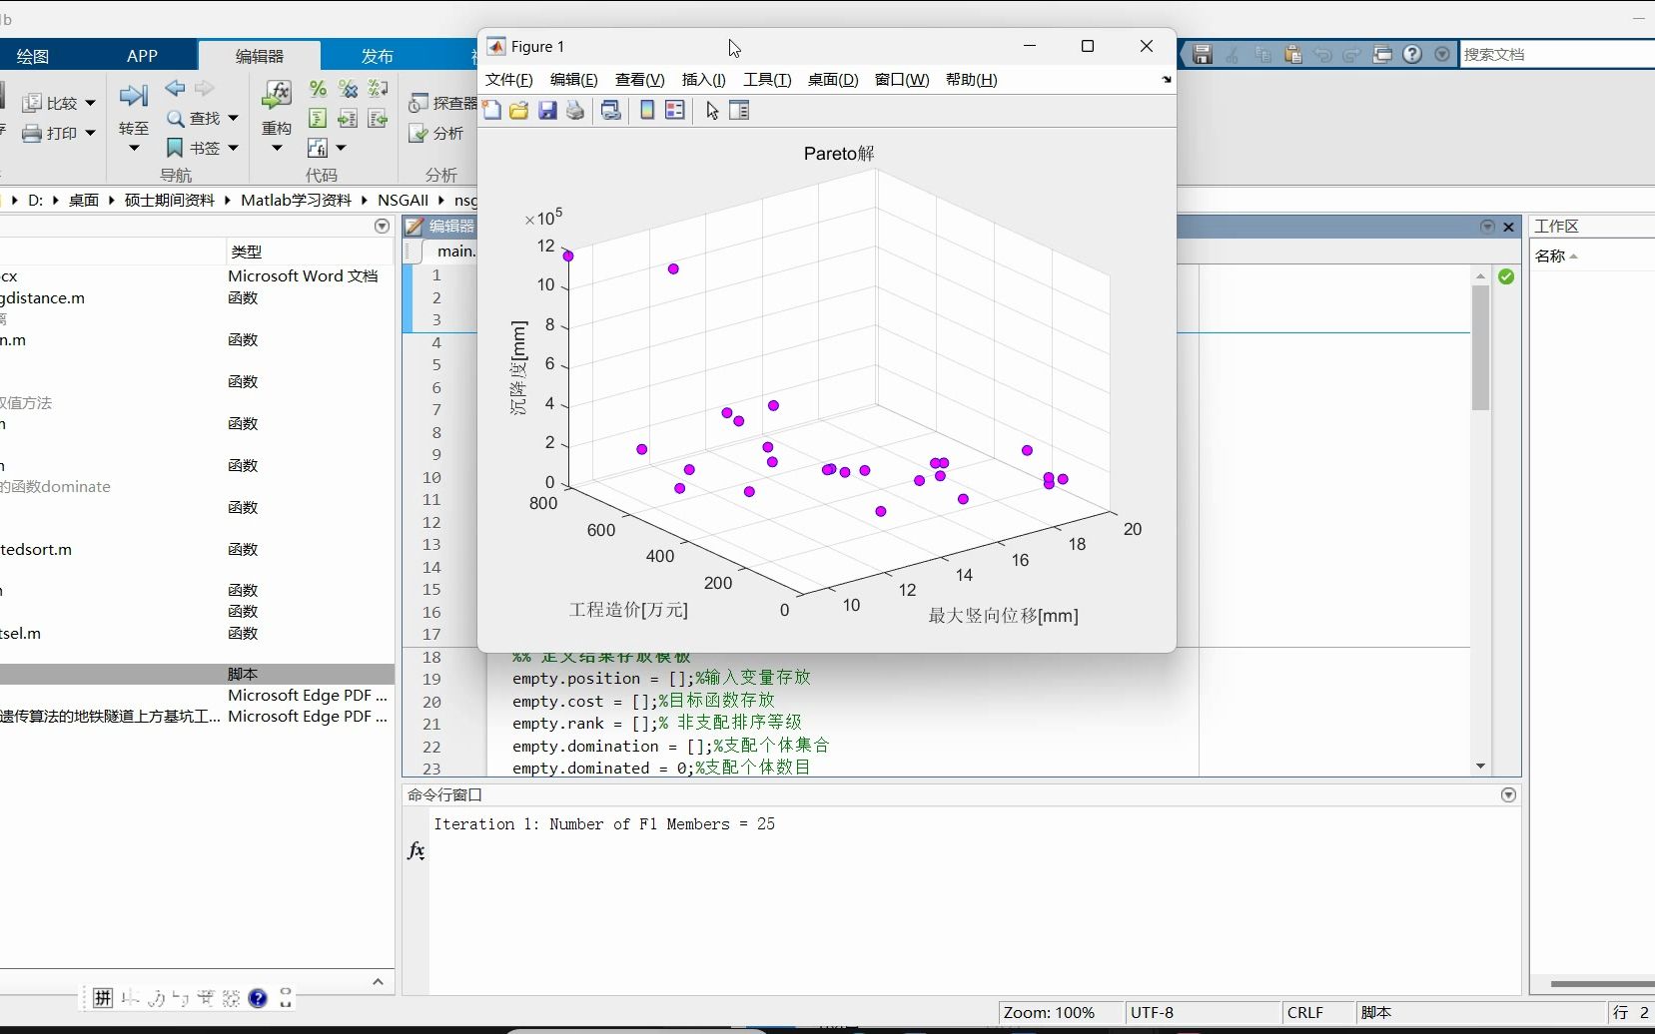
Task: Click the editor scroll down arrow
Action: click(x=1480, y=767)
